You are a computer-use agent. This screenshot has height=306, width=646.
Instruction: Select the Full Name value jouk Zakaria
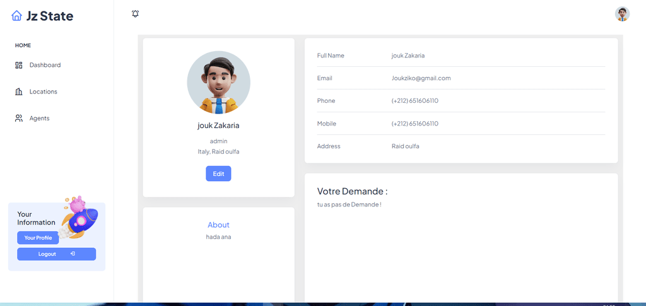pos(408,56)
